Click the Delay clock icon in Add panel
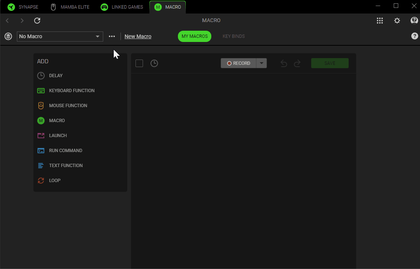This screenshot has height=269, width=420. pyautogui.click(x=41, y=76)
